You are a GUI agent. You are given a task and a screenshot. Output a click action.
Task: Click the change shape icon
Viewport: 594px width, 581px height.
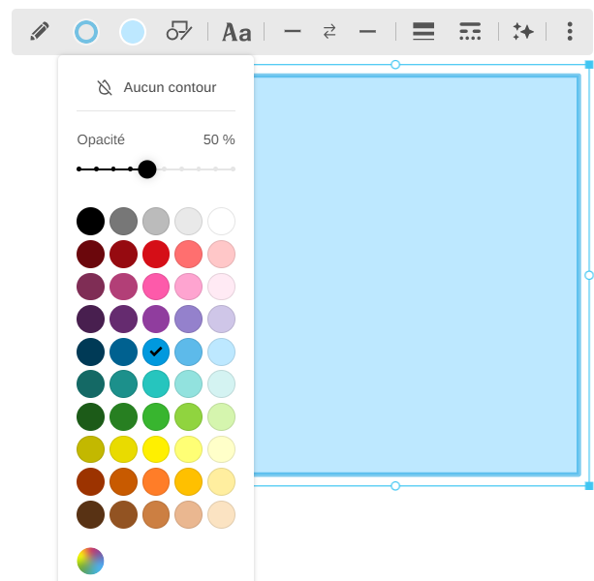click(179, 32)
